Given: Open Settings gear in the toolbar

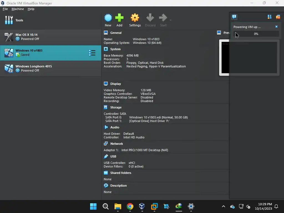Looking at the screenshot, I should point(135,18).
